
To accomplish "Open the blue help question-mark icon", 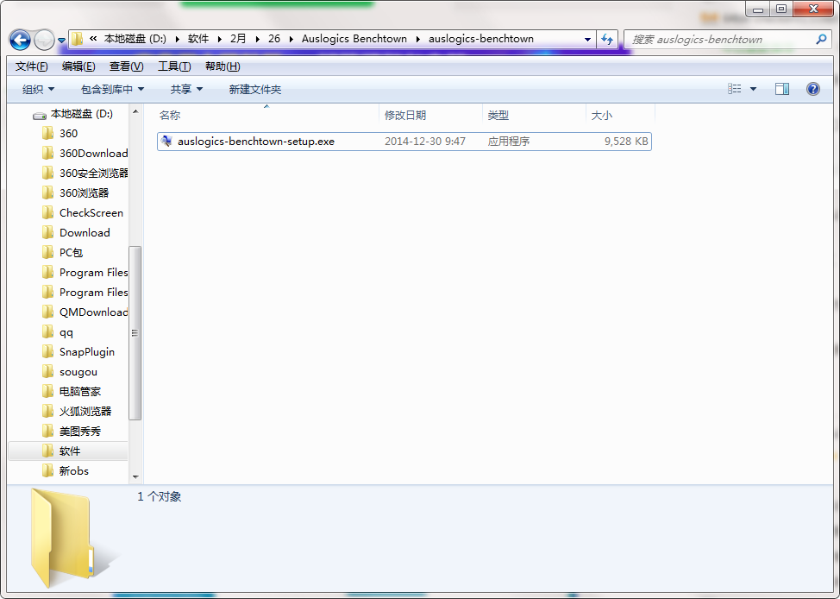I will tap(812, 89).
